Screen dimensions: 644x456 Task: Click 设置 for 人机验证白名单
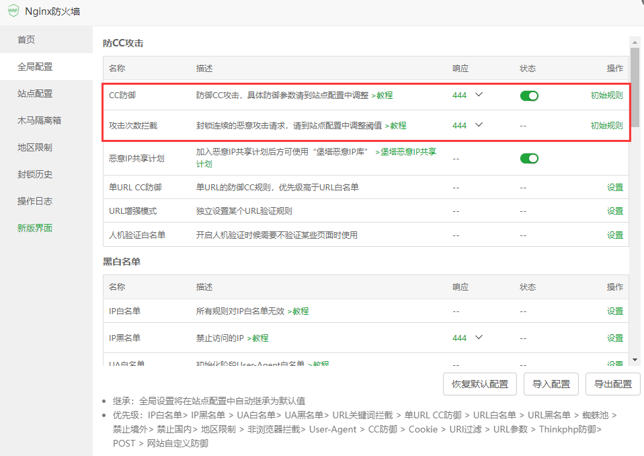point(615,235)
